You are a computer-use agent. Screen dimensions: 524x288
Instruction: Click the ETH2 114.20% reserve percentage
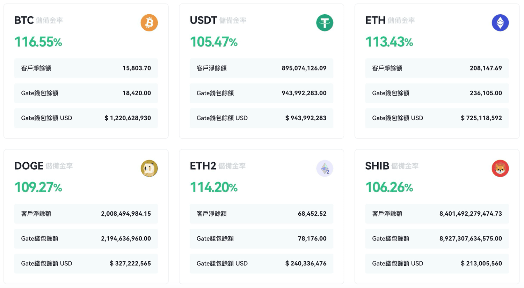pyautogui.click(x=213, y=187)
